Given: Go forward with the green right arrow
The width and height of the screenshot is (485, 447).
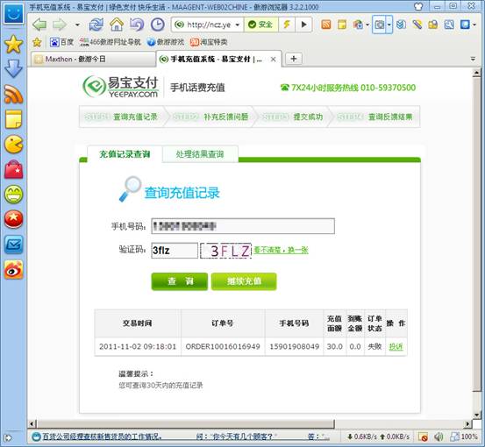Looking at the screenshot, I should pos(60,25).
